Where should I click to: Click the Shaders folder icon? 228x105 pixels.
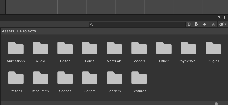(x=115, y=78)
